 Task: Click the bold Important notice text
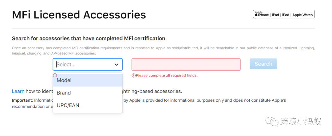(x=22, y=100)
